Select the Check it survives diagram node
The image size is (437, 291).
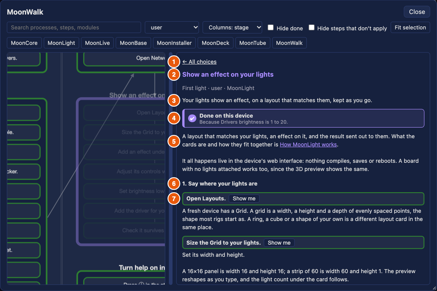pos(124,231)
